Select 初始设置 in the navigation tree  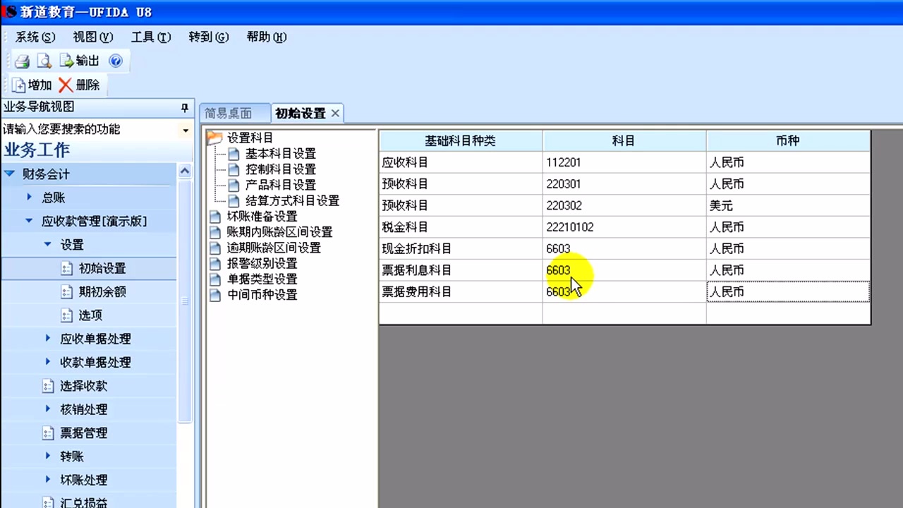[x=102, y=269]
